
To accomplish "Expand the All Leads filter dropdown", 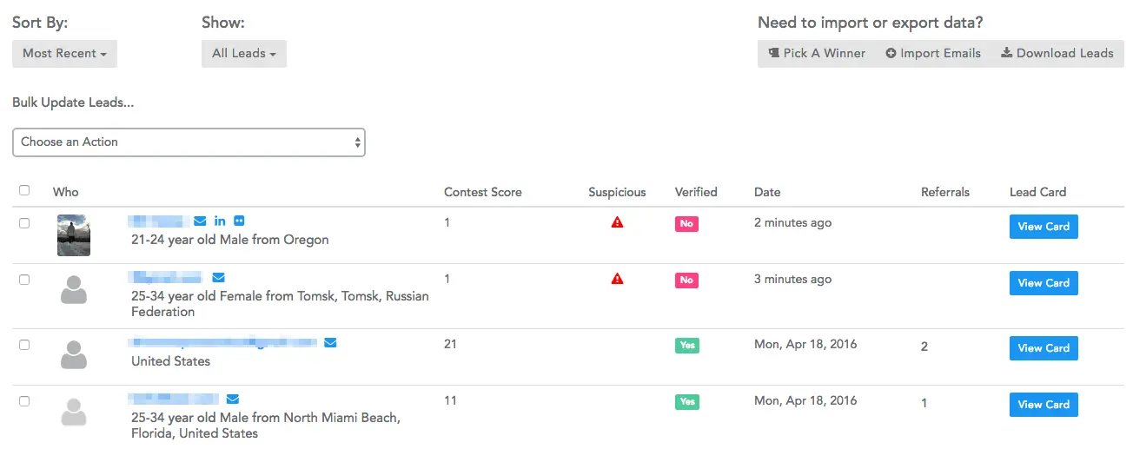I will click(x=243, y=54).
